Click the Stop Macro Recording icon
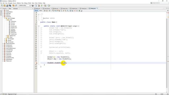The height and width of the screenshot is (95, 169). pos(77,11)
